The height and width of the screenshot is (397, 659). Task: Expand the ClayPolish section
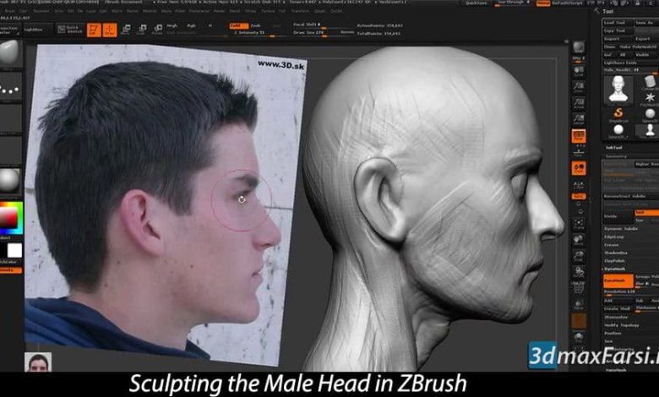[x=615, y=261]
